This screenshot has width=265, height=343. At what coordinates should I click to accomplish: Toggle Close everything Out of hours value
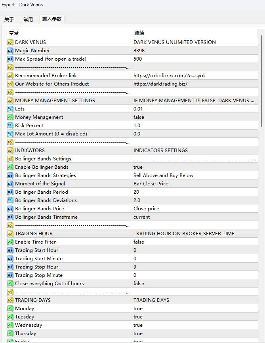139,284
